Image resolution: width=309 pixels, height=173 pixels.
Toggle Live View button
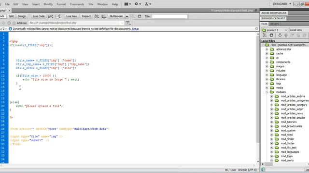[x=71, y=16]
